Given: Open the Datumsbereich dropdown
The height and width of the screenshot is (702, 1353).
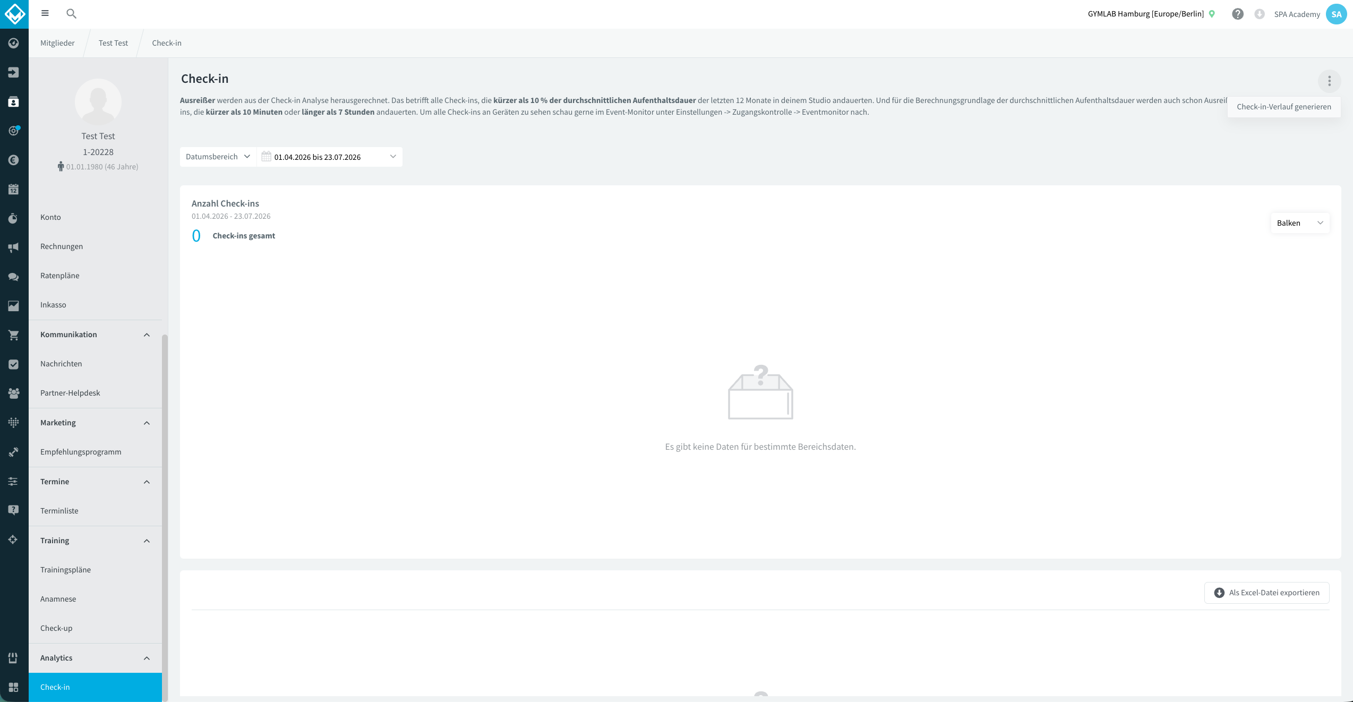Looking at the screenshot, I should [x=218, y=157].
